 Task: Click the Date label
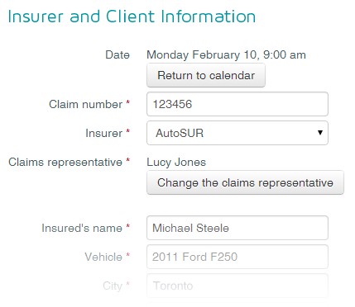coord(118,54)
